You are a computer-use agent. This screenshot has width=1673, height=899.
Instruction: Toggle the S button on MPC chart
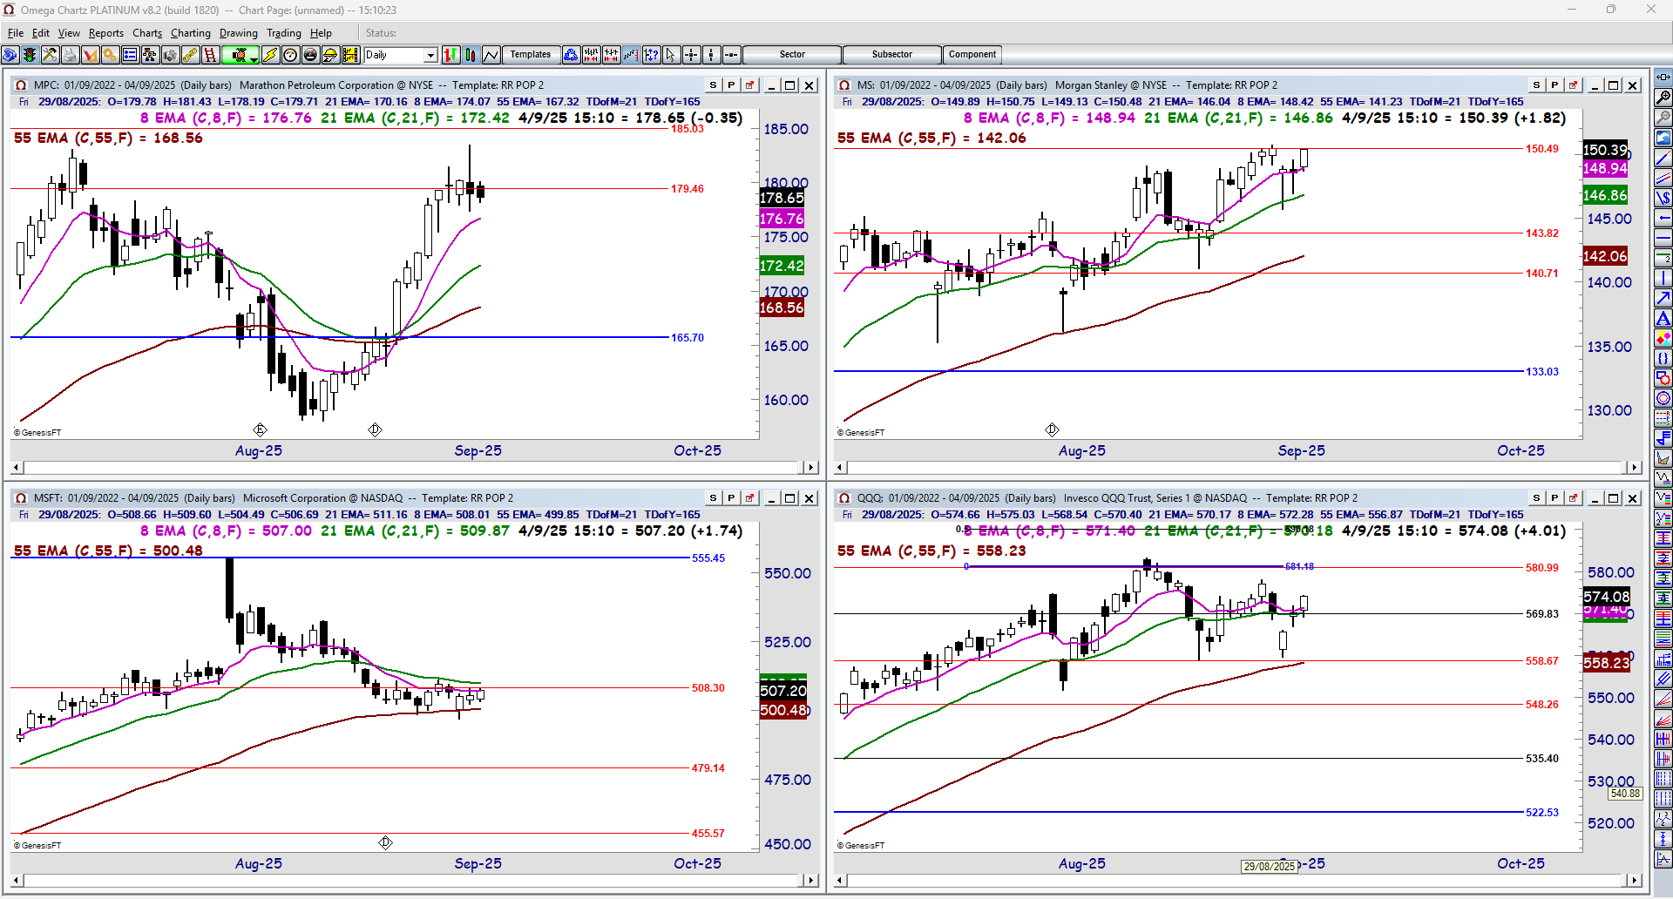pos(713,85)
